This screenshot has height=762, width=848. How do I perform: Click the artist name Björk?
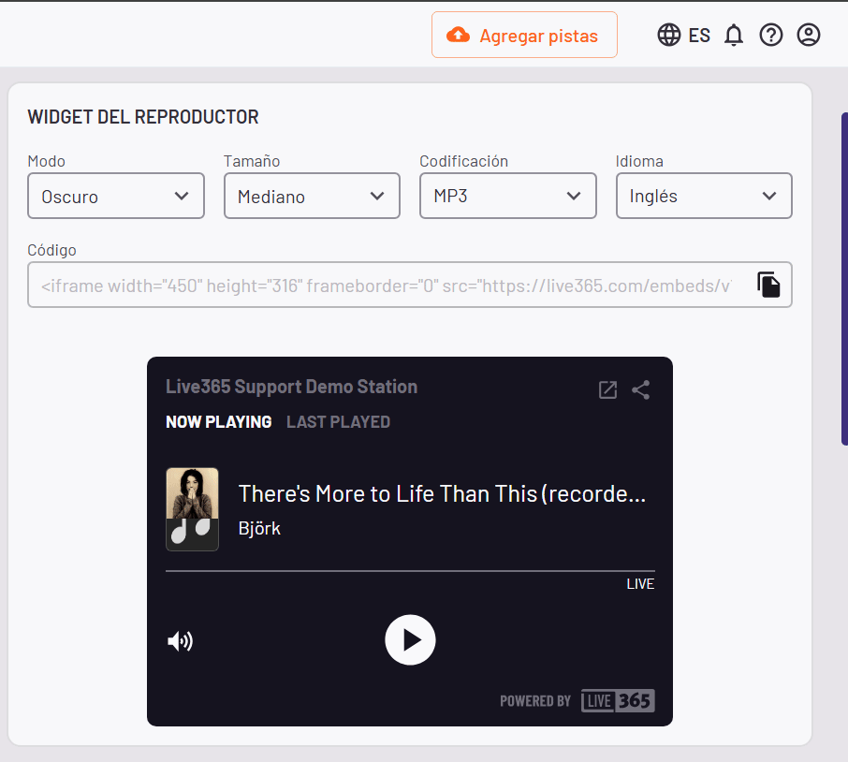pos(259,528)
